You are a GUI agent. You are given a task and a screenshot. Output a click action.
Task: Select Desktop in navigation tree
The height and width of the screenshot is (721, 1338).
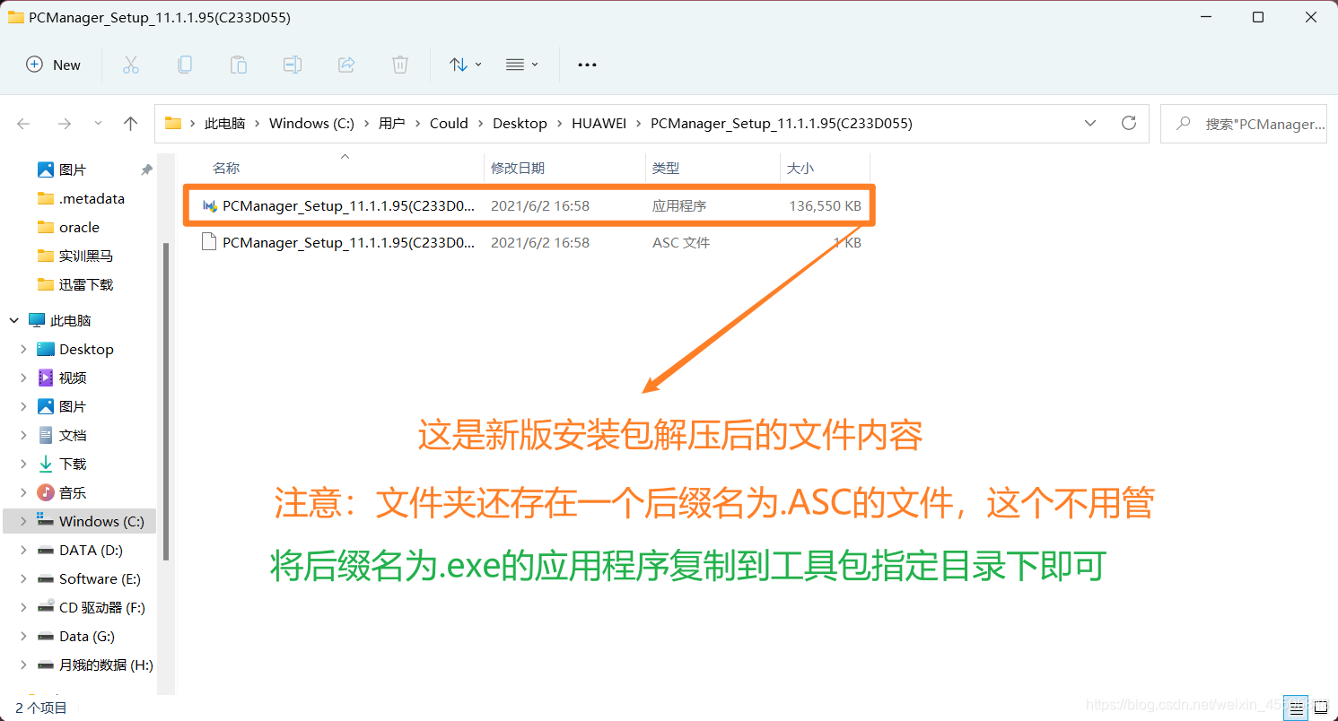[86, 349]
